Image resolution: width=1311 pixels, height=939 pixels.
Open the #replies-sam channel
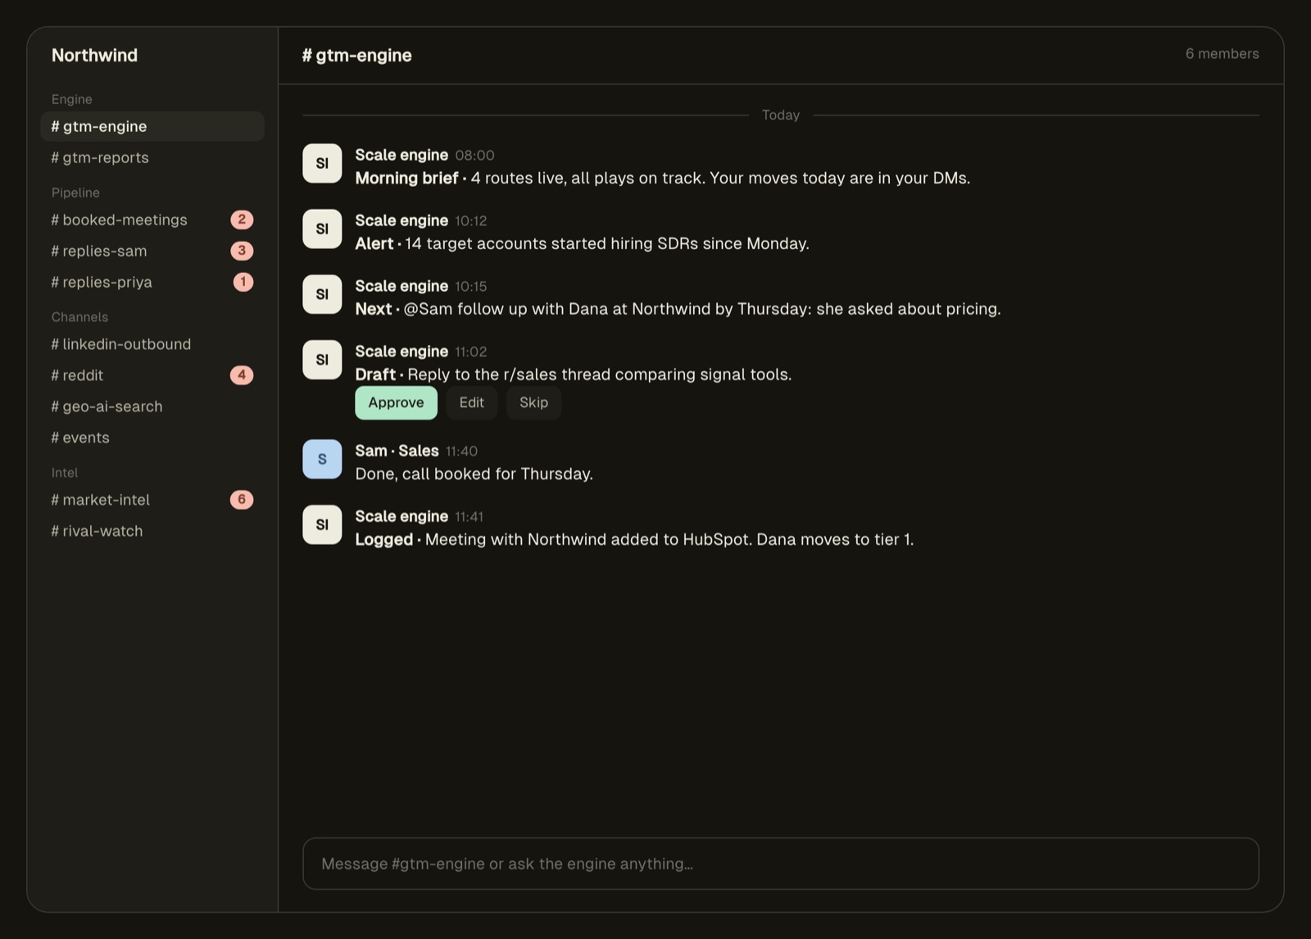pyautogui.click(x=152, y=251)
